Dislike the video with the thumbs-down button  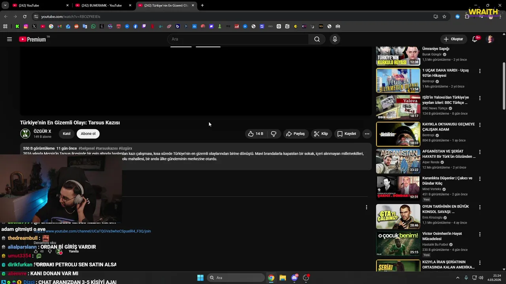[274, 134]
